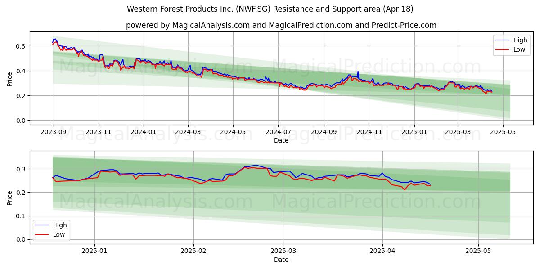Click the top chart 'Price' axis label
The width and height of the screenshot is (540, 270).
10,78
